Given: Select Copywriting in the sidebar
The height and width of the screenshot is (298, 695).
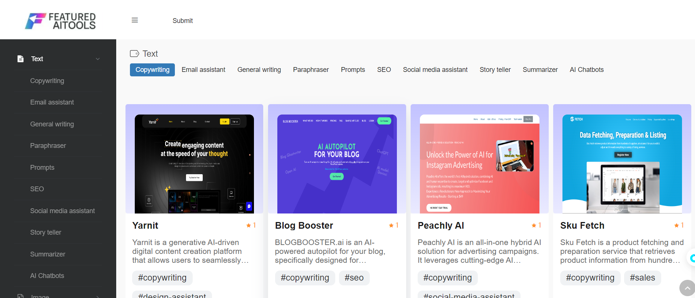Looking at the screenshot, I should click(47, 81).
